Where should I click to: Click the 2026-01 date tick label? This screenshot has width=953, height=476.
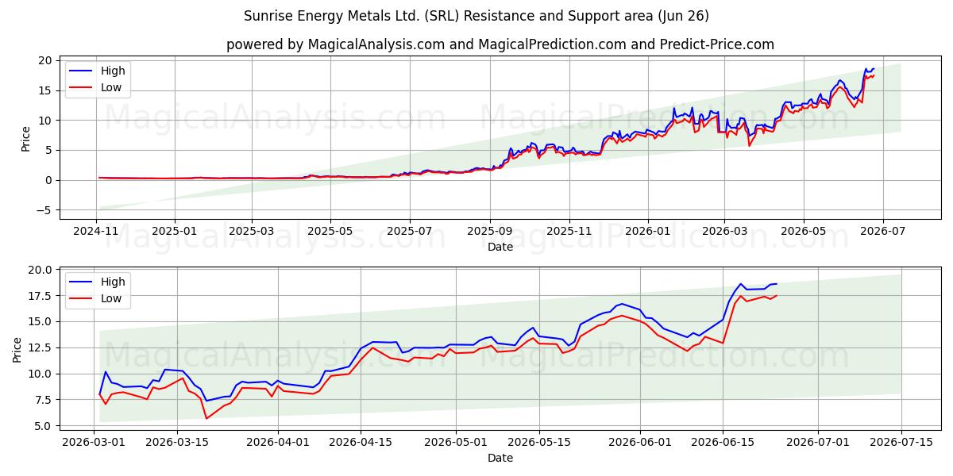(x=648, y=231)
